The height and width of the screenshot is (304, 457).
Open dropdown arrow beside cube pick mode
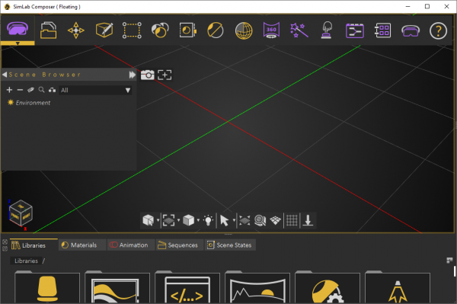tap(158, 220)
